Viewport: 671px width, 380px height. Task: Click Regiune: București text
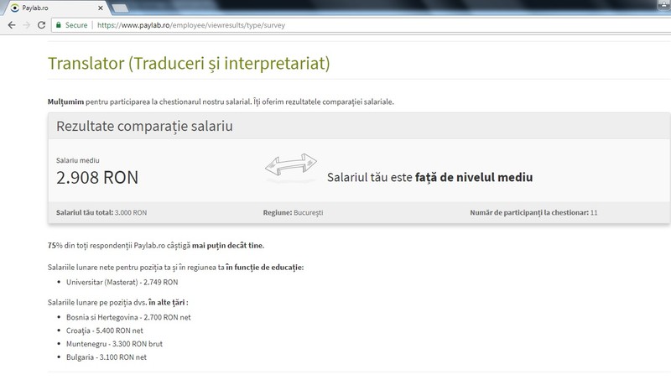tap(293, 213)
